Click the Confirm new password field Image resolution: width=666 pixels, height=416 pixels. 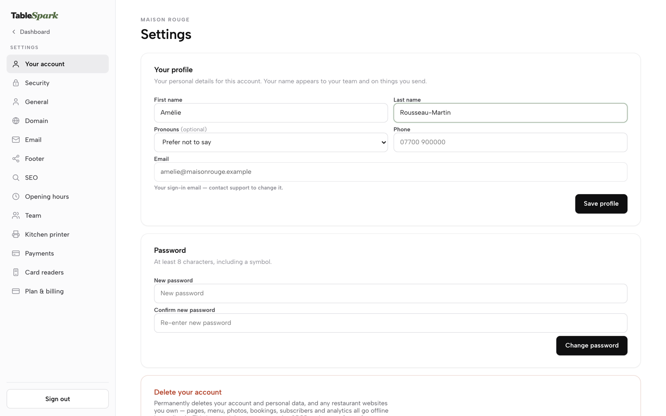pyautogui.click(x=391, y=323)
